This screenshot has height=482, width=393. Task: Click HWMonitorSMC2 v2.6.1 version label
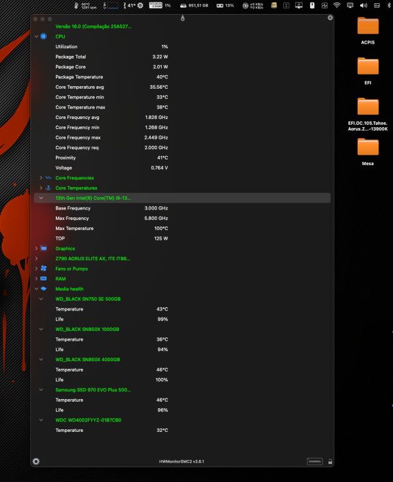point(181,461)
